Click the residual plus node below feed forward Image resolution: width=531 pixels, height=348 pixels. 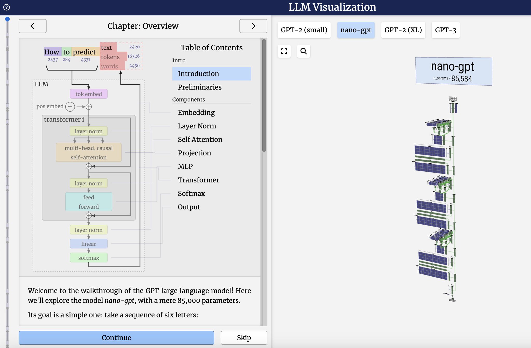pos(89,215)
